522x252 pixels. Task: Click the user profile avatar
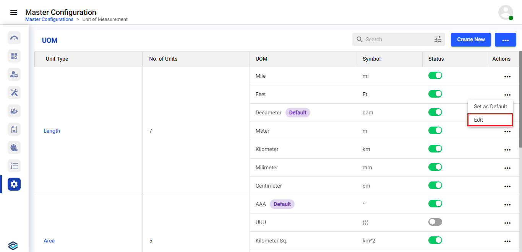point(506,13)
